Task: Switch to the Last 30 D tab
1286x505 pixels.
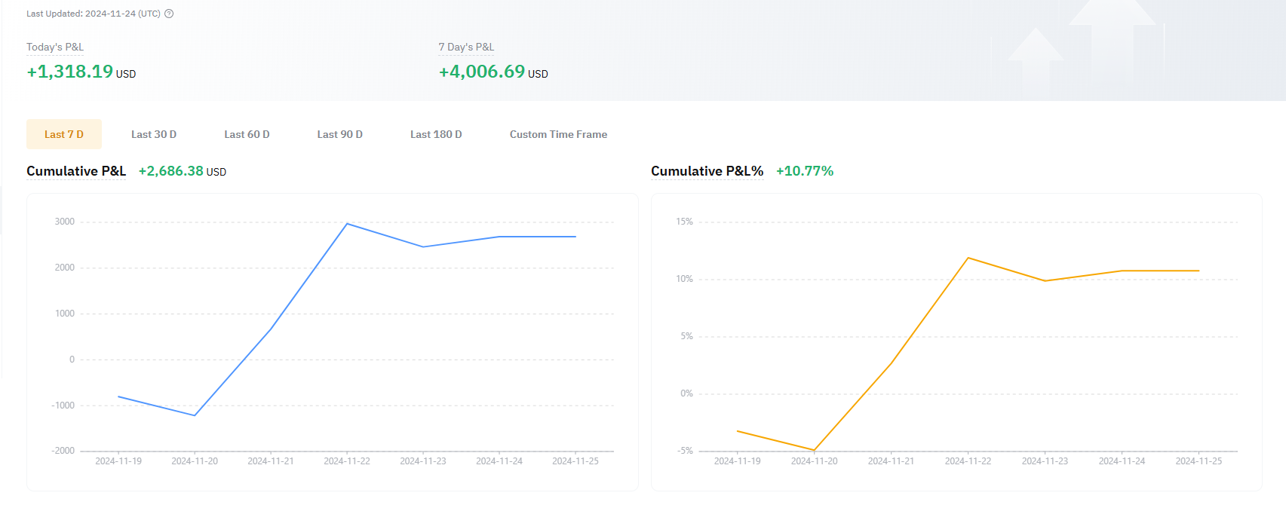Action: pyautogui.click(x=154, y=134)
